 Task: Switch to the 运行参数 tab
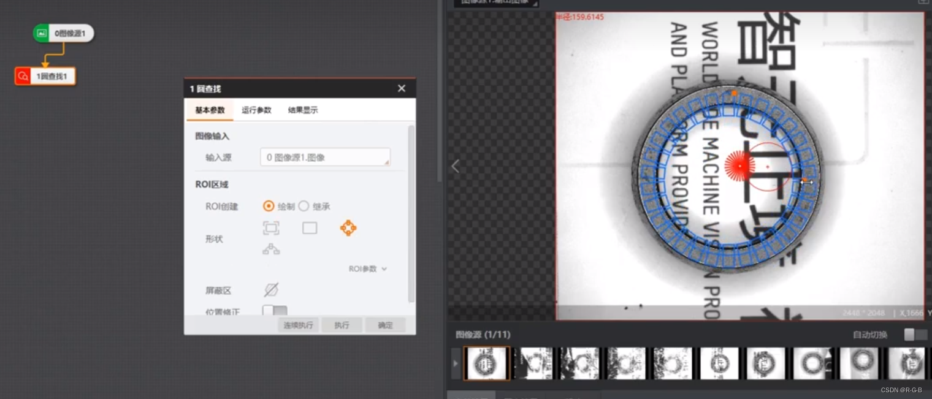point(256,110)
